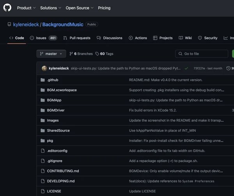
Task: Open commit 'Add .editorconfig file to fix tab width'
Action: click(x=167, y=151)
